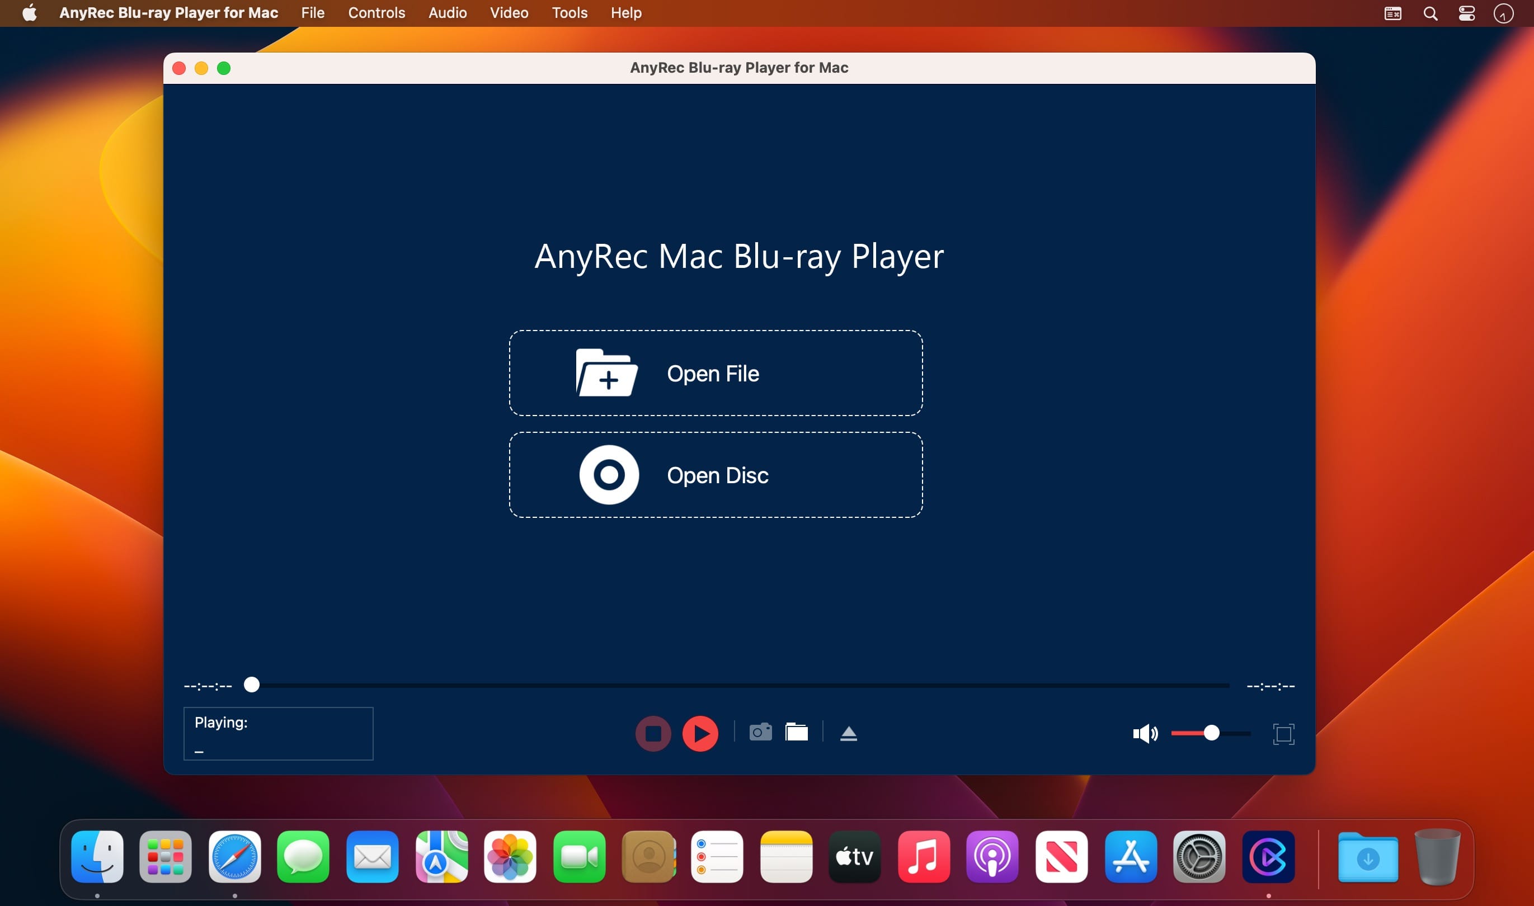Expand the Video menu
The height and width of the screenshot is (906, 1534).
509,13
